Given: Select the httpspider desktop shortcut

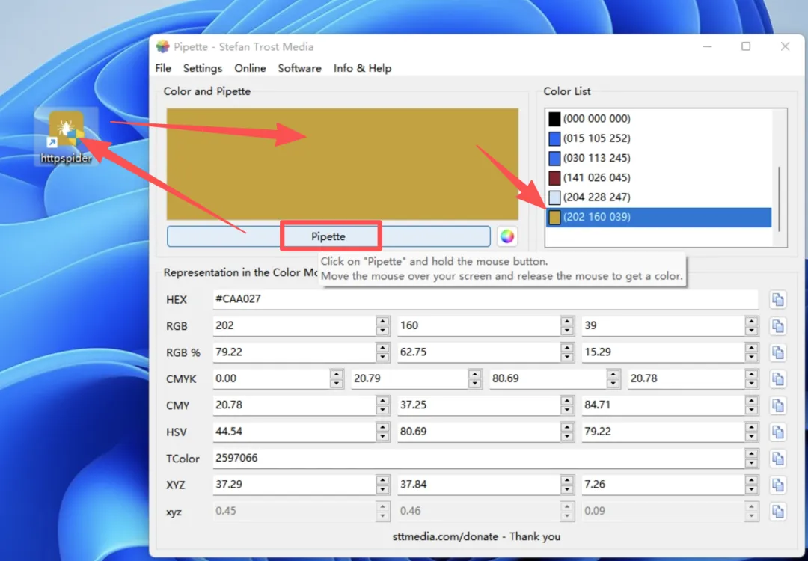Looking at the screenshot, I should click(67, 137).
